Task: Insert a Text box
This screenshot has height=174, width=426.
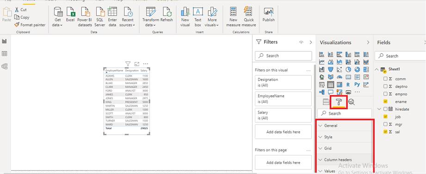Action: point(198,17)
